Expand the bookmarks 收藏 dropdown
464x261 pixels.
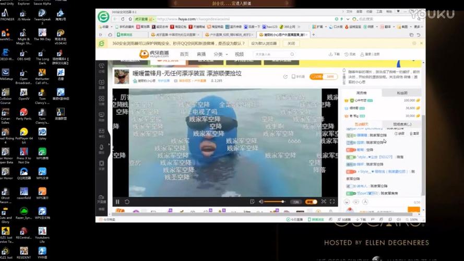[x=105, y=27]
